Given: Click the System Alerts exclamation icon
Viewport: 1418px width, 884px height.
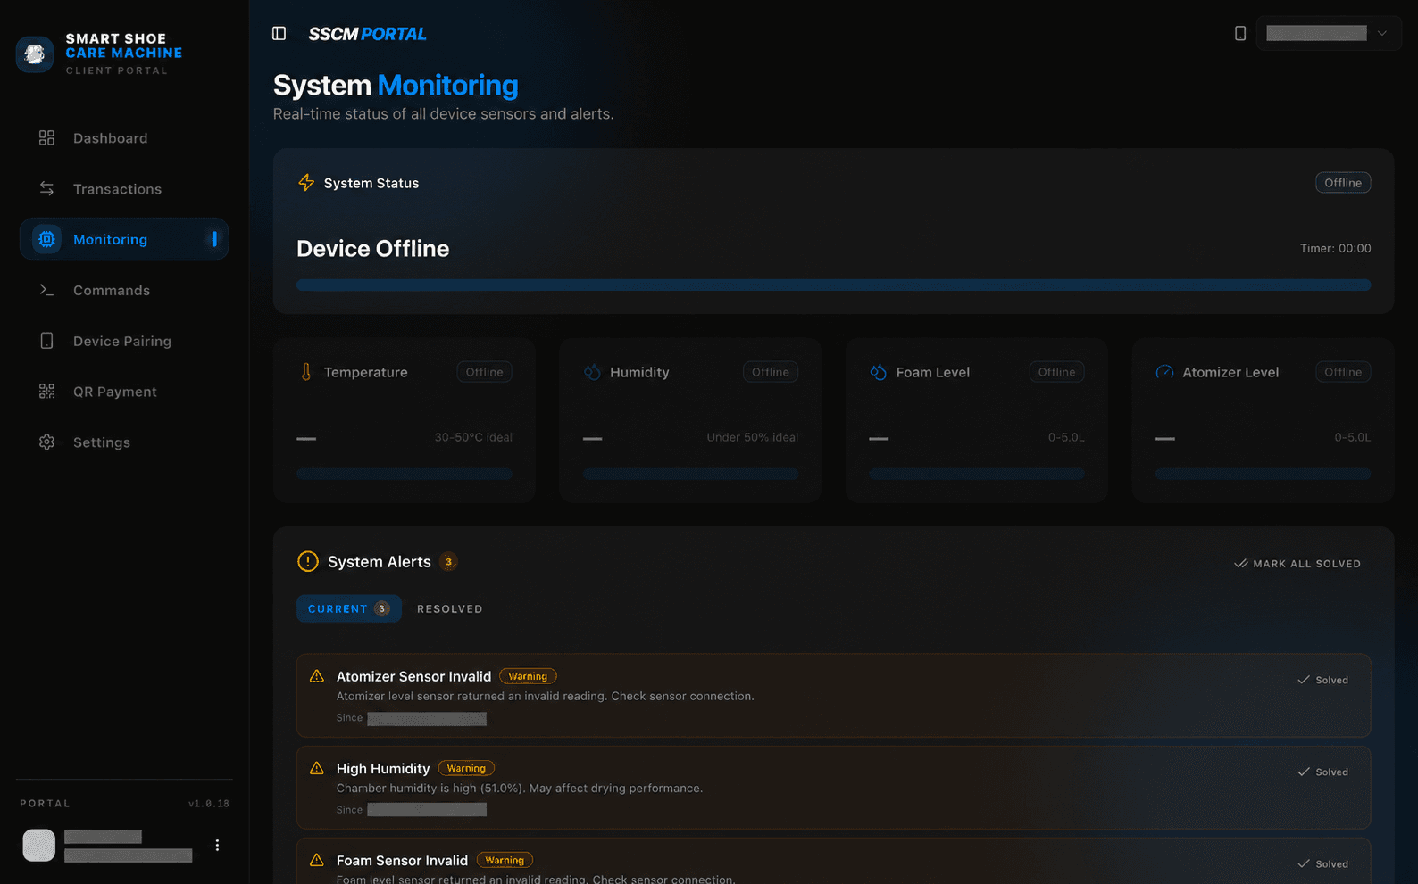Looking at the screenshot, I should coord(307,561).
